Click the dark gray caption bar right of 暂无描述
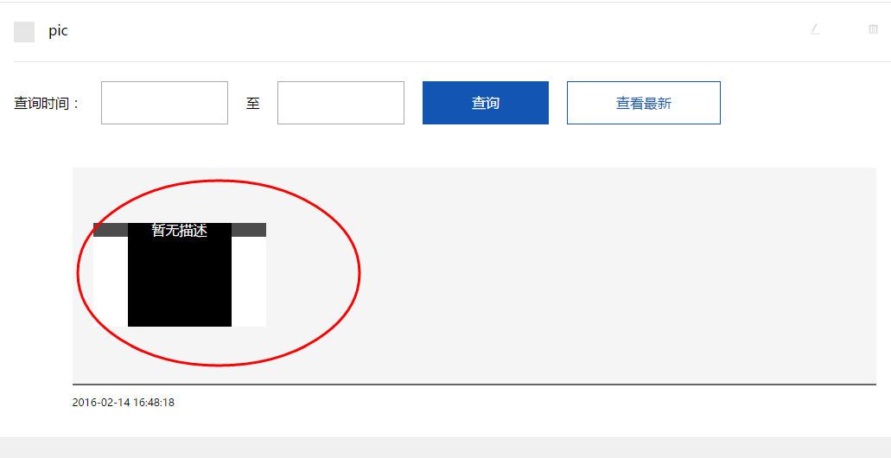Viewport: 891px width, 458px height. tap(249, 230)
